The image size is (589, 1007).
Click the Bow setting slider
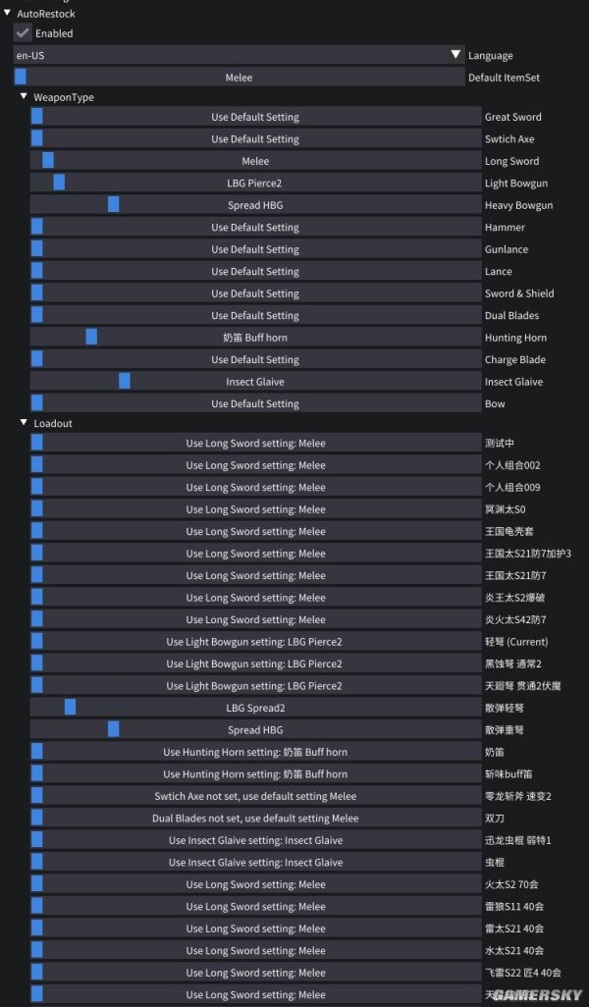pos(255,403)
